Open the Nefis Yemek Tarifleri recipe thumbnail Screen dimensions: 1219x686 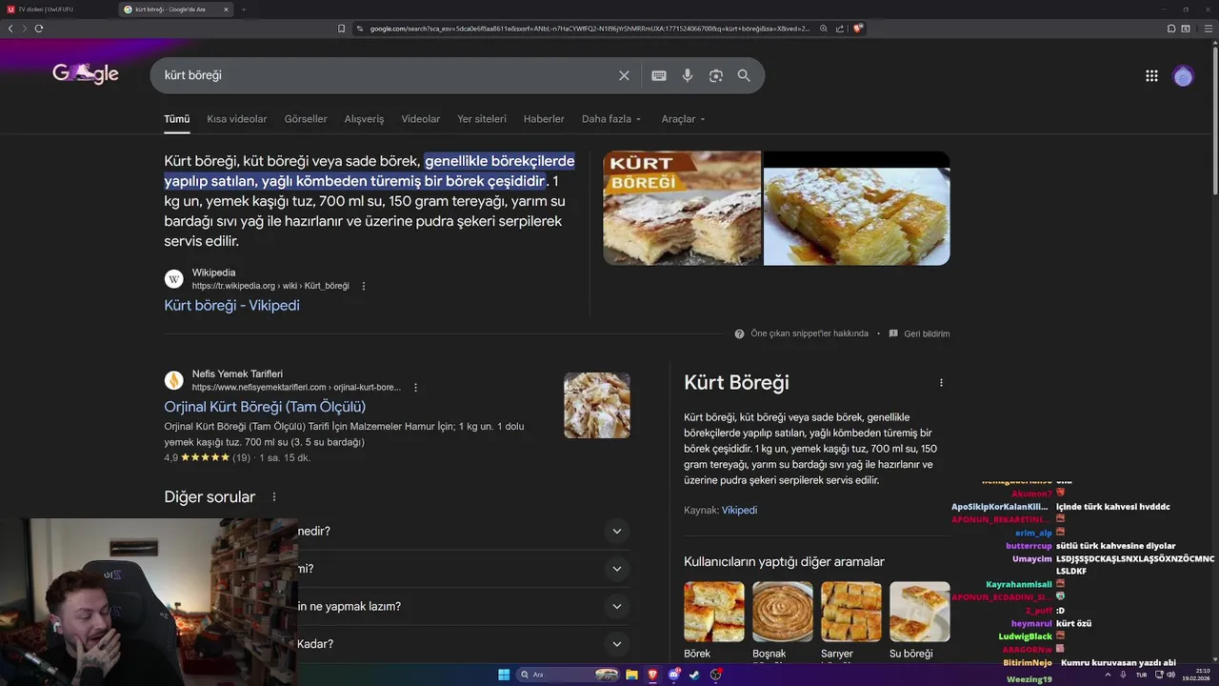coord(597,405)
